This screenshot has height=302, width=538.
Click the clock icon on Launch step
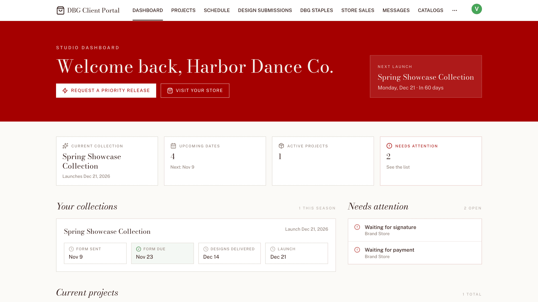click(273, 249)
